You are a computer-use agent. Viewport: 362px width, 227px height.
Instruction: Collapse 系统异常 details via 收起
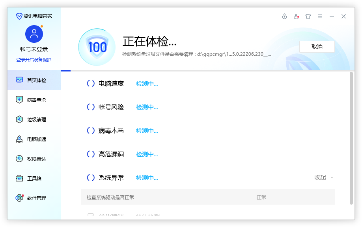click(x=323, y=178)
